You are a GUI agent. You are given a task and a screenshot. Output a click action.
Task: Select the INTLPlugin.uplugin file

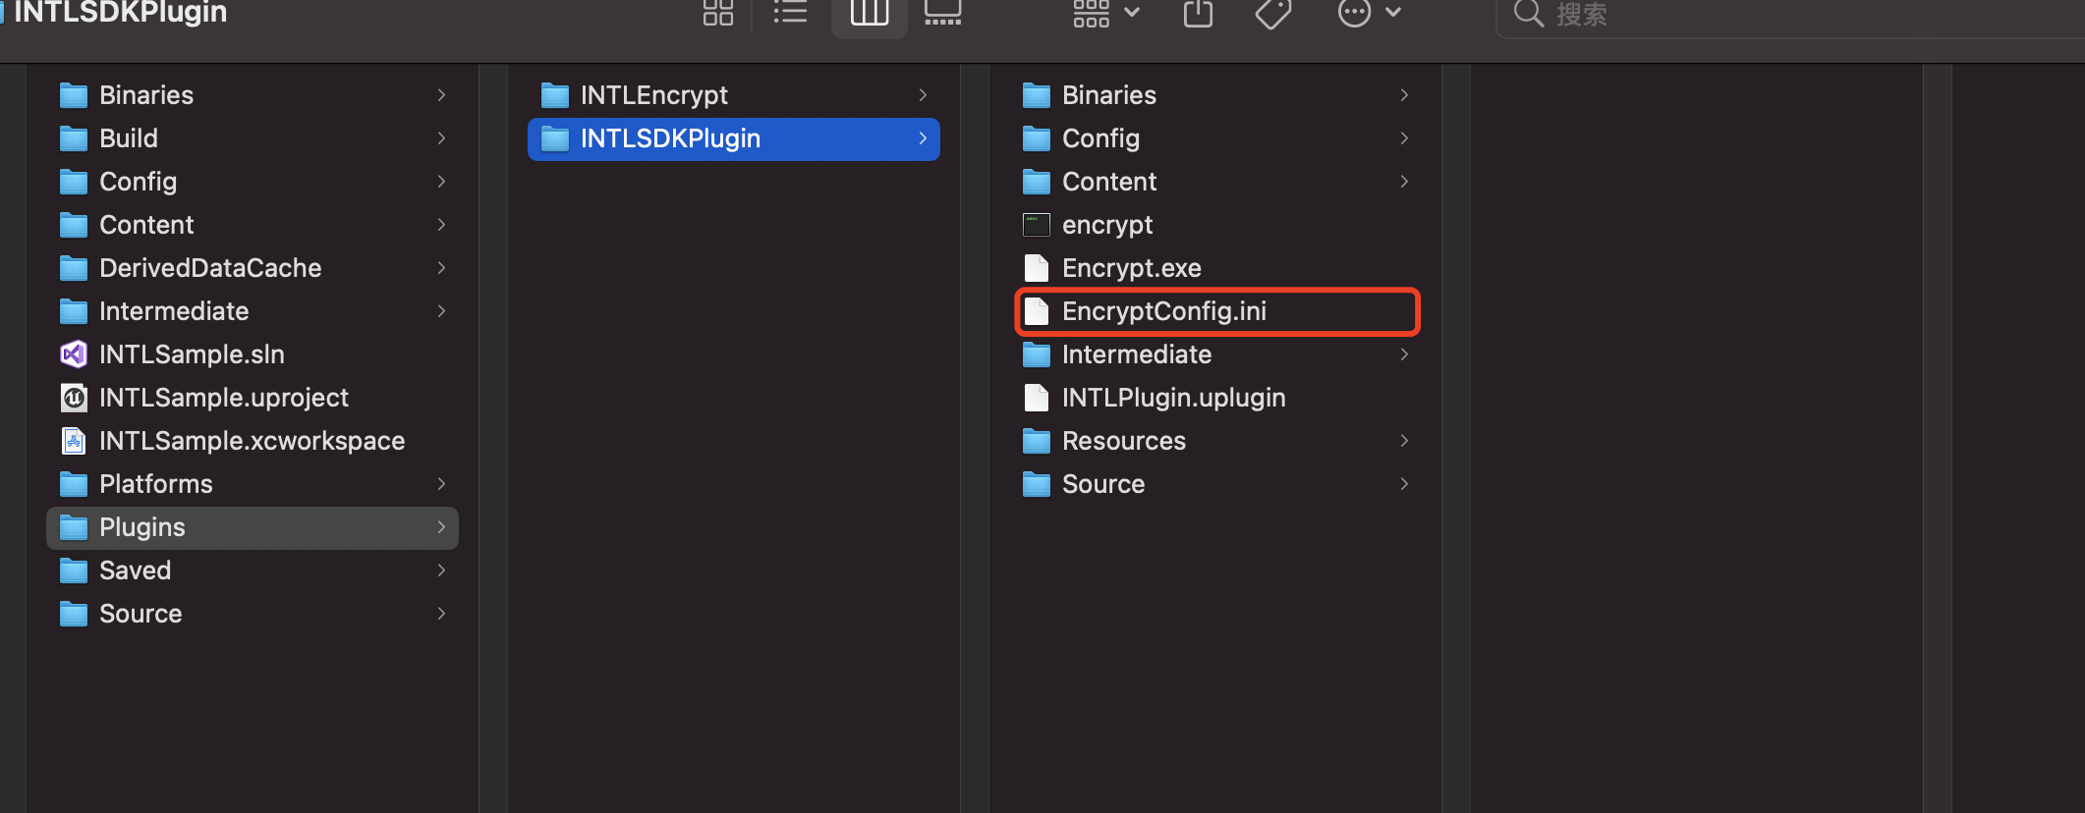coord(1215,398)
